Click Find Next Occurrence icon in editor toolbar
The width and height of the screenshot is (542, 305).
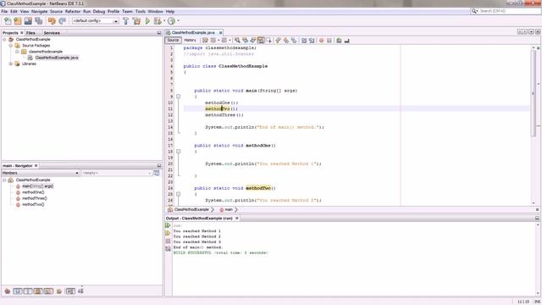point(252,41)
